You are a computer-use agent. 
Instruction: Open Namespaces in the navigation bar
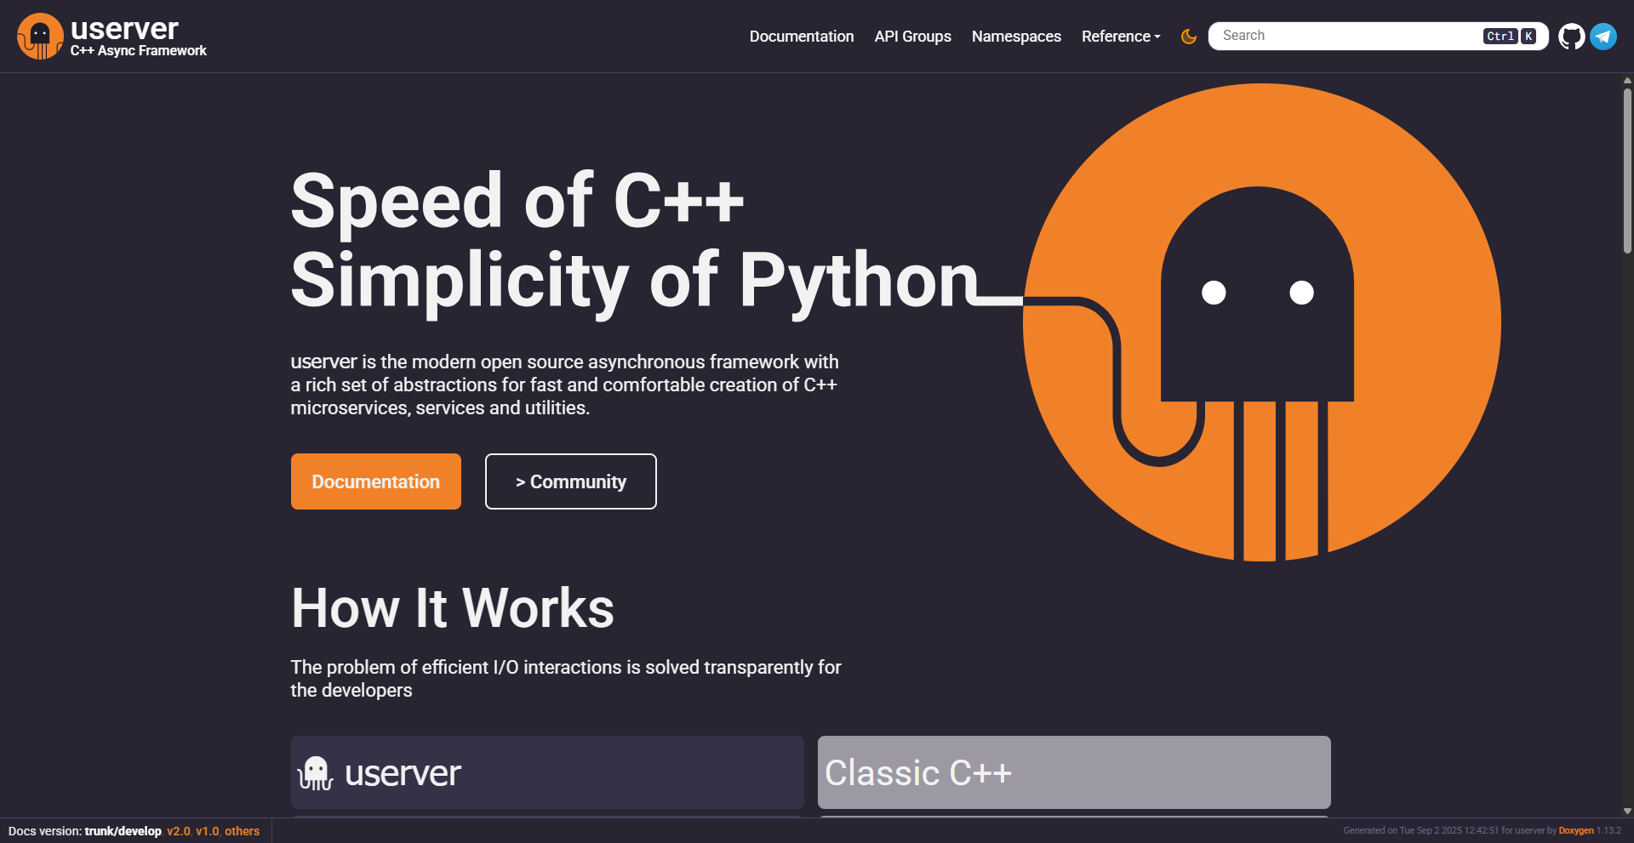click(1016, 37)
